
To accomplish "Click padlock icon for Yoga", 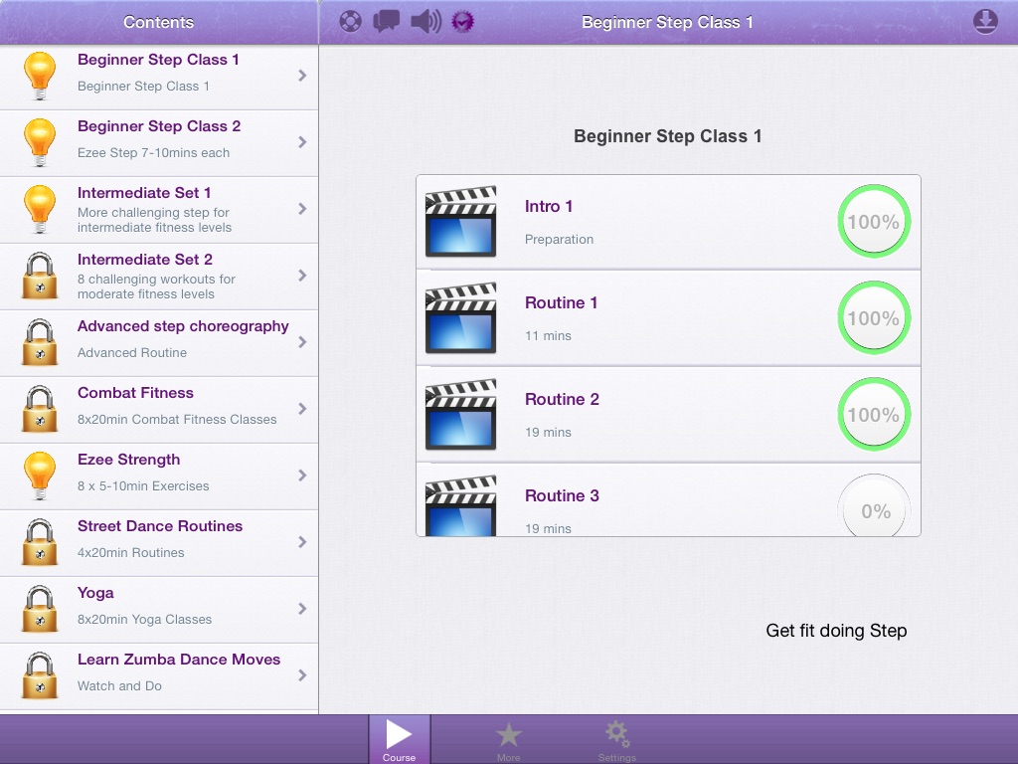I will (40, 610).
